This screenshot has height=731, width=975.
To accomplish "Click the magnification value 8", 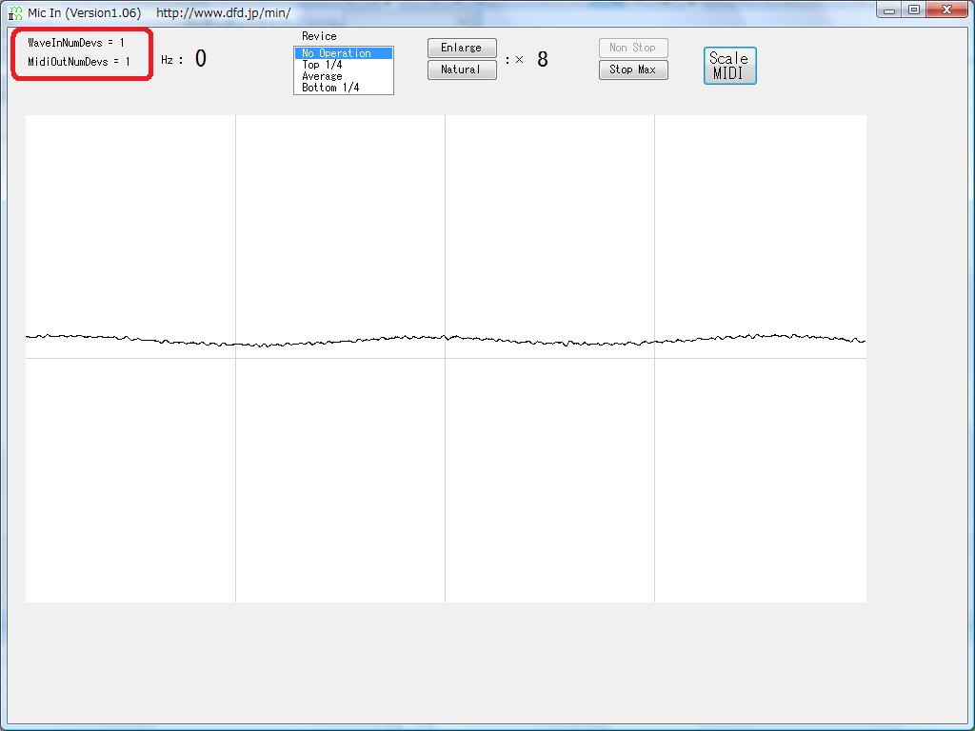I will (x=543, y=60).
